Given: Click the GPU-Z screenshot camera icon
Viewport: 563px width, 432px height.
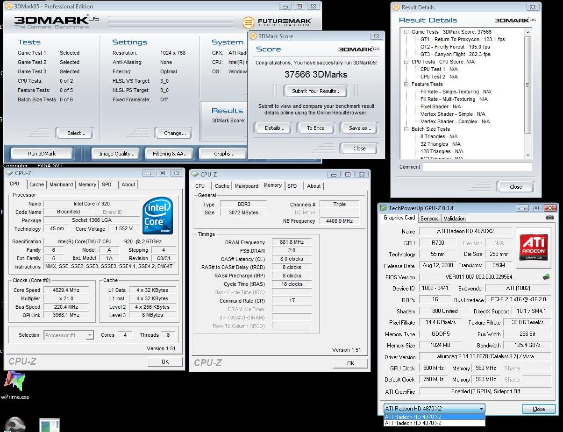Looking at the screenshot, I should [550, 218].
